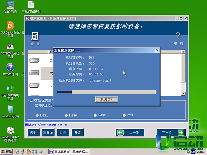Open the 常见问题说明 document icon

click(x=31, y=7)
